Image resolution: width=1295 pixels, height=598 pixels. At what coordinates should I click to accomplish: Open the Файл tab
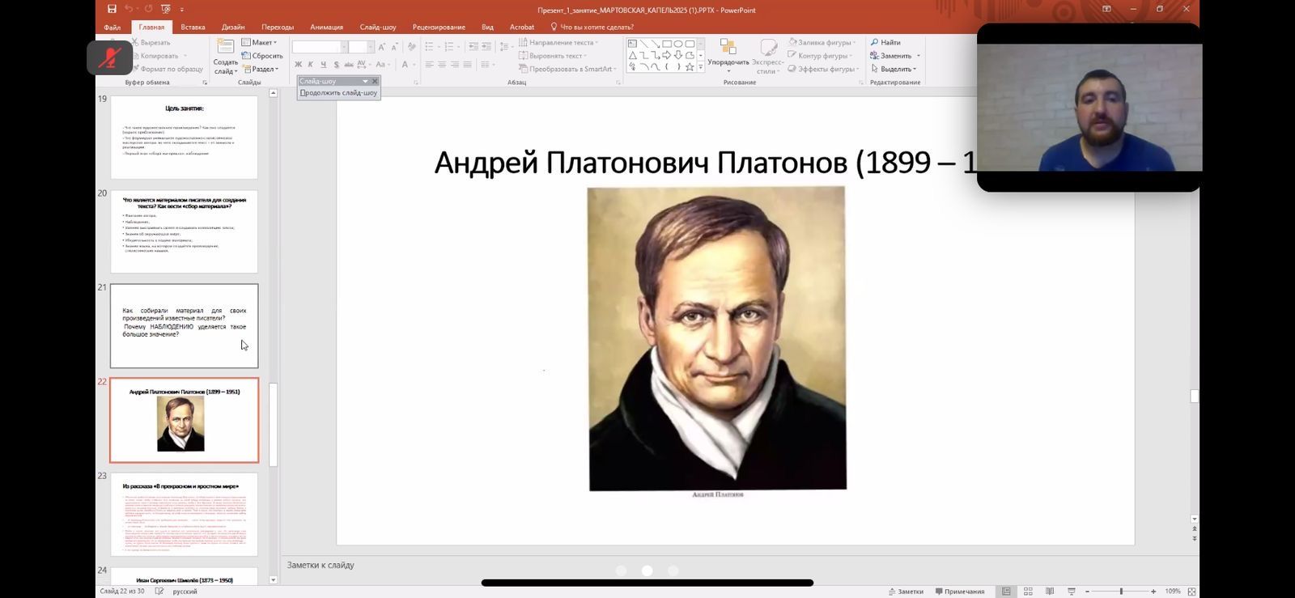pos(113,27)
